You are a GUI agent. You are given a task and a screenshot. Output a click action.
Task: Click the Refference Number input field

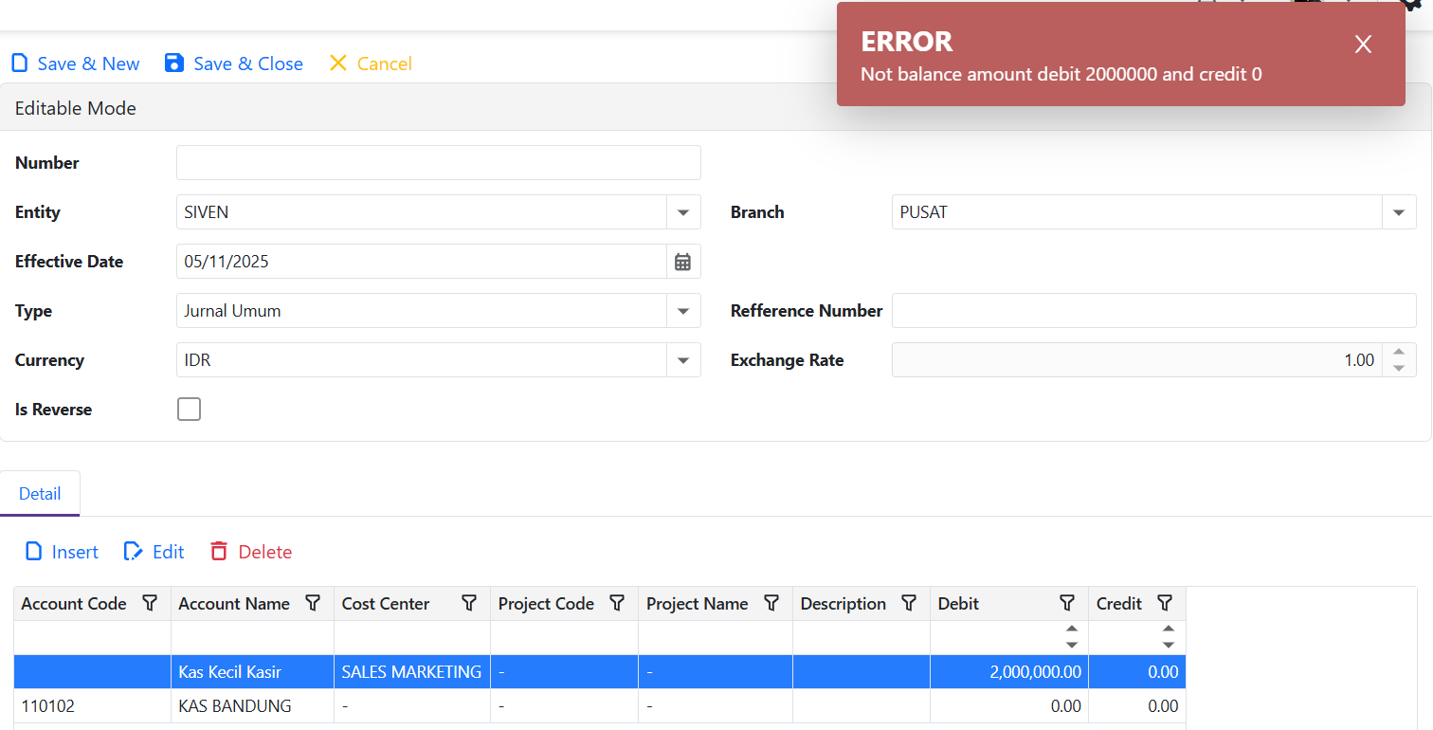tap(1154, 311)
